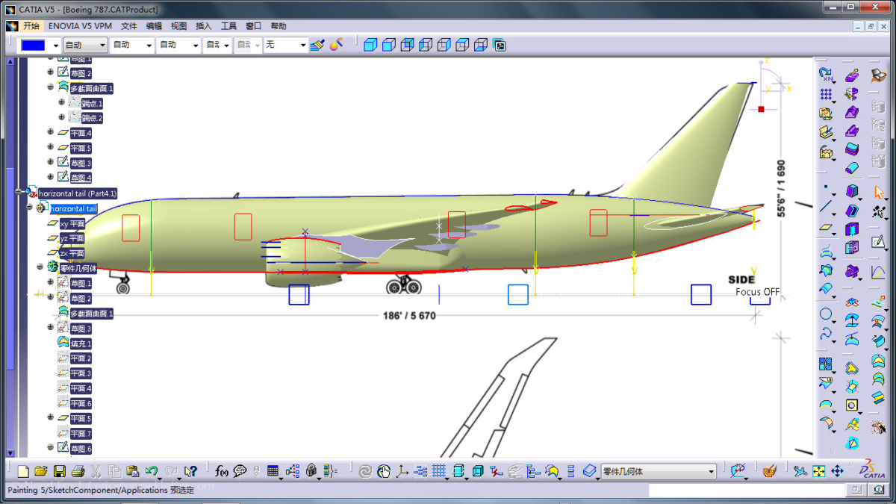Select 端点.2 tree item
896x504 pixels.
(92, 118)
